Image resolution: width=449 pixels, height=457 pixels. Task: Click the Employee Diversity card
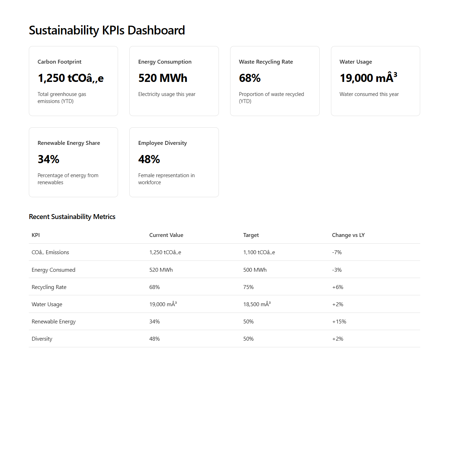174,162
